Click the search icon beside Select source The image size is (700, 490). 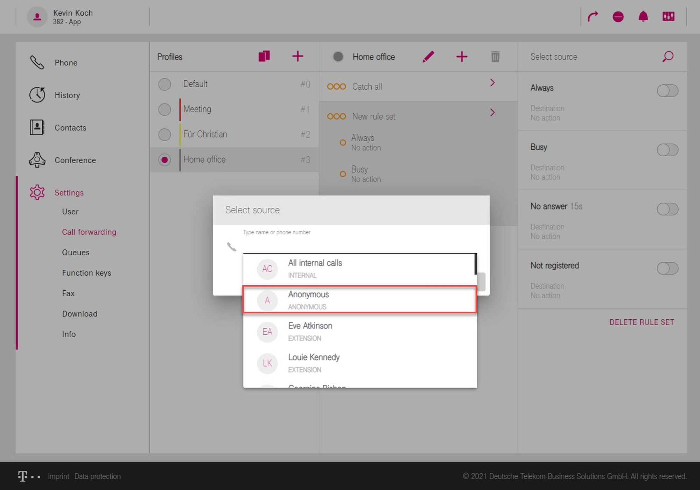coord(667,56)
